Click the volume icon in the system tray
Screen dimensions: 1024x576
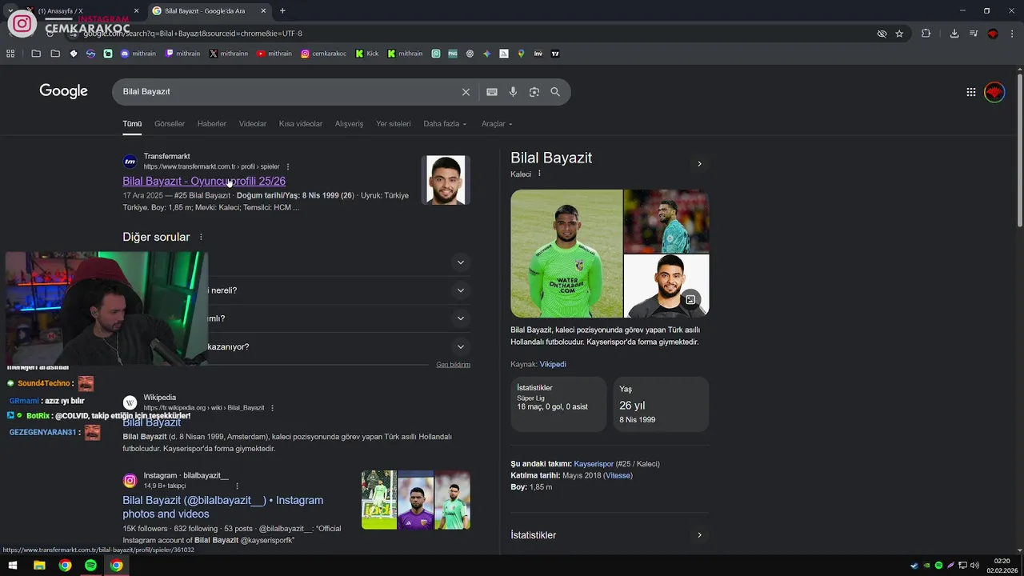(974, 566)
